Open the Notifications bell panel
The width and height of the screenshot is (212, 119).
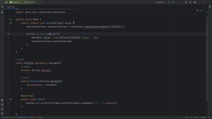(x=210, y=7)
